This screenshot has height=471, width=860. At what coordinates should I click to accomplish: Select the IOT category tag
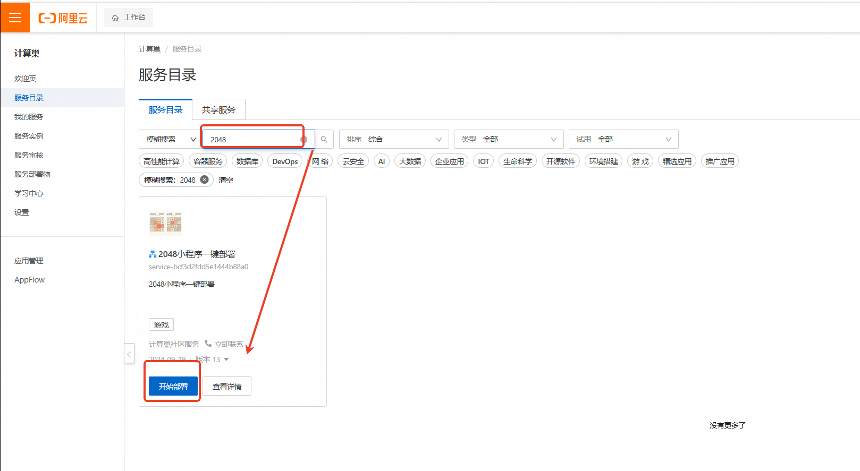(x=483, y=161)
